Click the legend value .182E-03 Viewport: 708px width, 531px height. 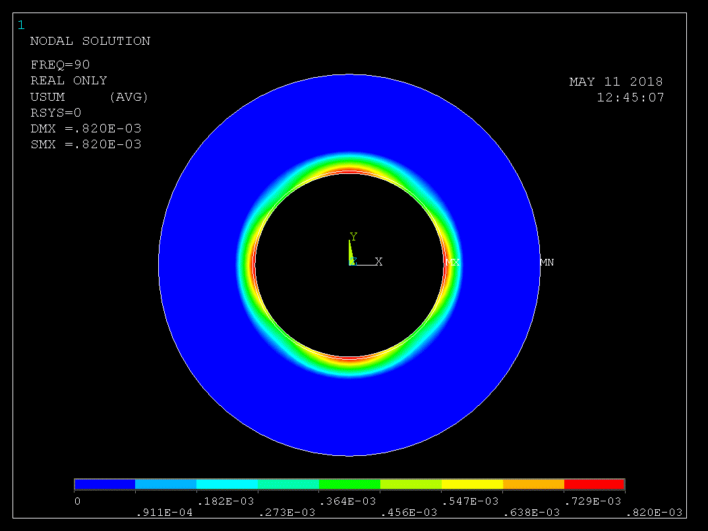click(225, 501)
